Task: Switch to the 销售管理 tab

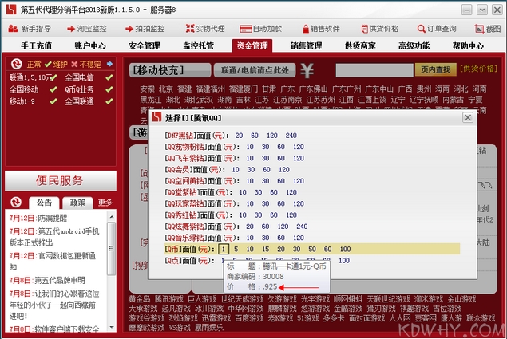Action: click(306, 46)
